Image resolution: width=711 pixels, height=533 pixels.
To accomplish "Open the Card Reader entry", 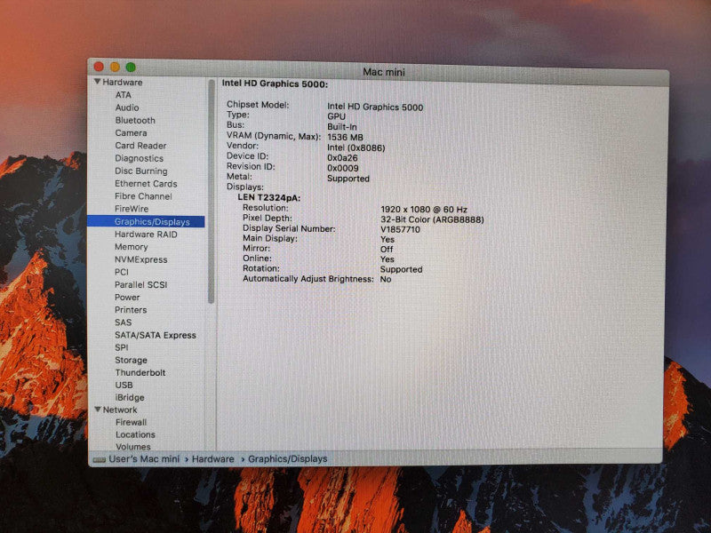I will tap(140, 146).
